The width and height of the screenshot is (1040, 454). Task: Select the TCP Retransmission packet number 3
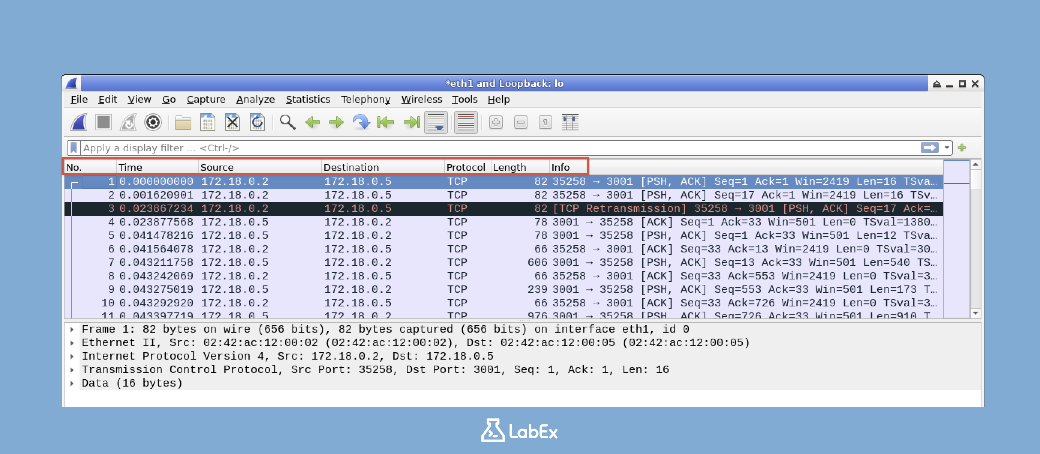pos(323,208)
